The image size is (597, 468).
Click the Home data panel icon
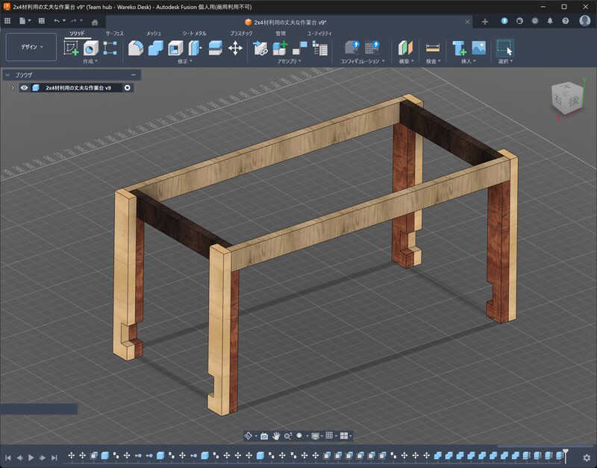95,22
